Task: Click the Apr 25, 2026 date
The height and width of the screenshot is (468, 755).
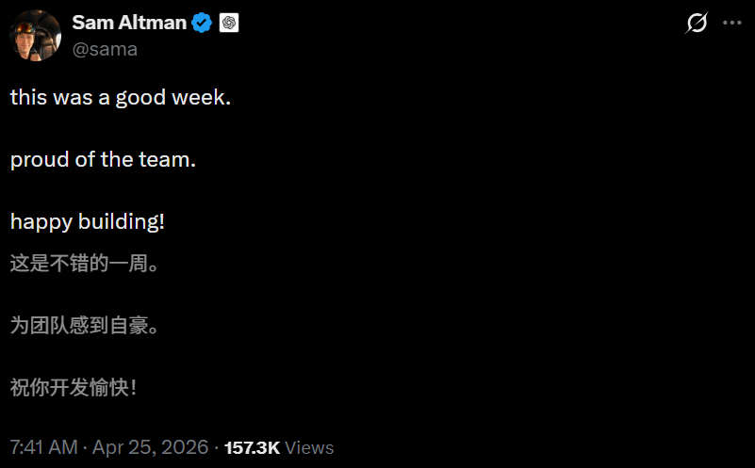Action: (x=153, y=447)
